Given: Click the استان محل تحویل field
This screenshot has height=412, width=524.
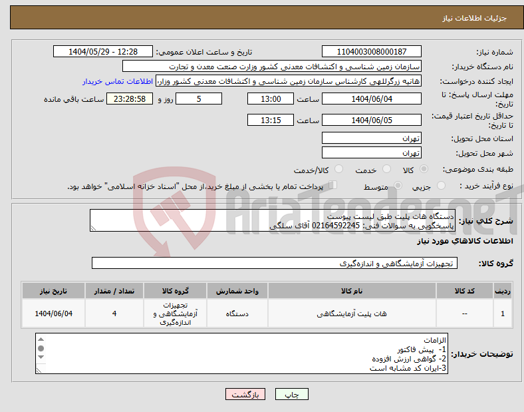Looking at the screenshot, I should pos(371,138).
